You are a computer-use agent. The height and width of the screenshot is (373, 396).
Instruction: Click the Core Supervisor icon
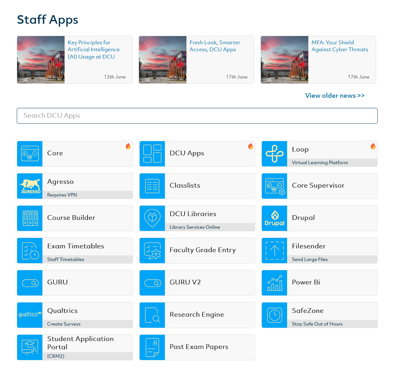(274, 186)
